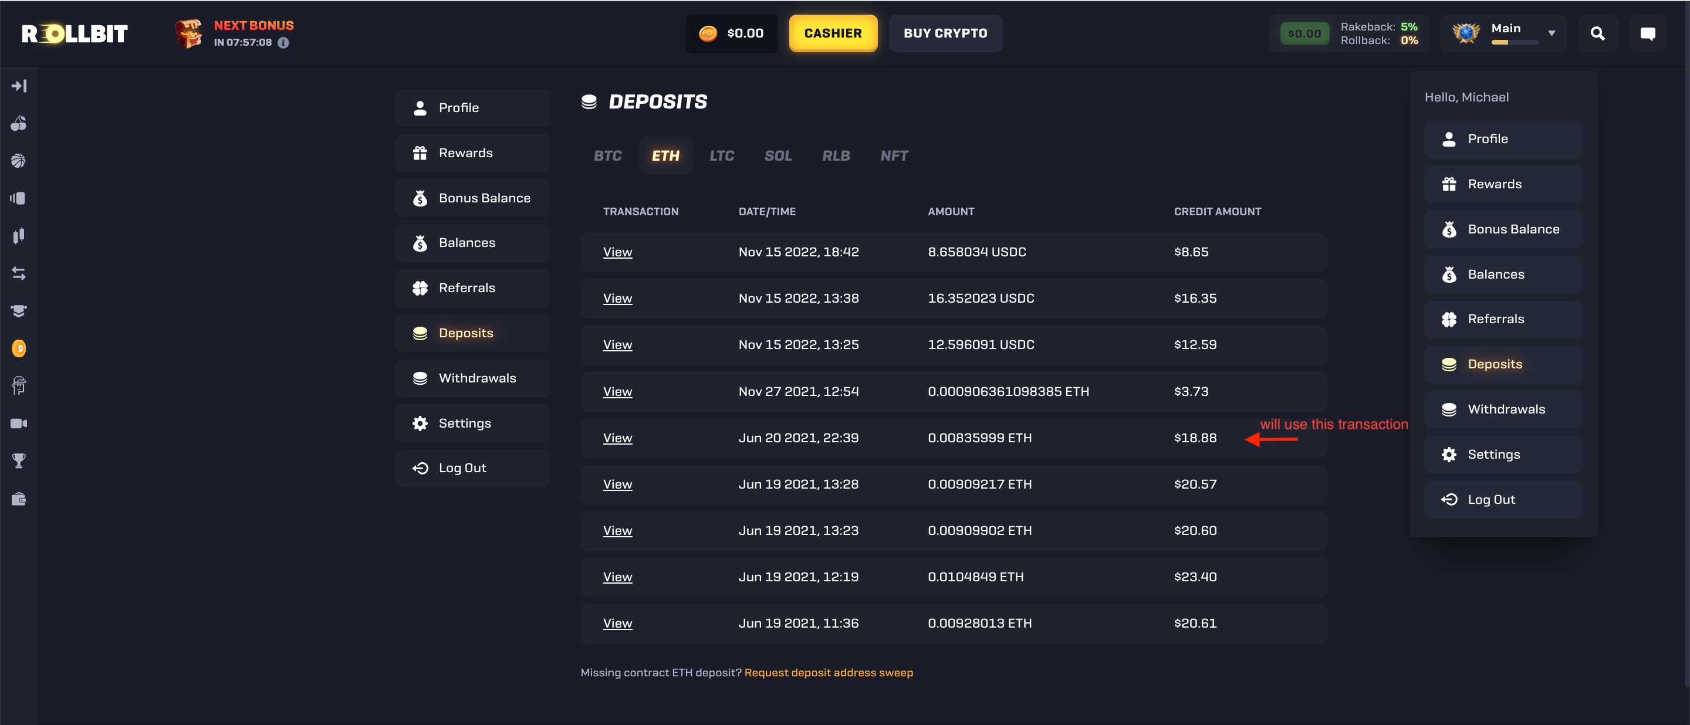View the Nov 27 2021, 12:54 transaction
Screen dimensions: 1690x725
(x=617, y=392)
